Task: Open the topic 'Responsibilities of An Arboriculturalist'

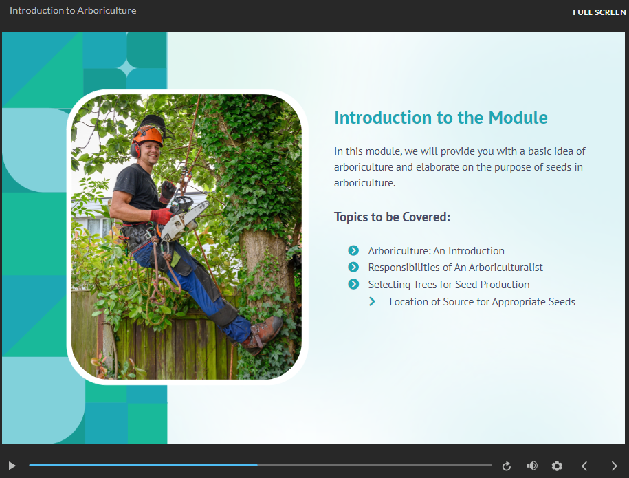Action: (x=454, y=267)
